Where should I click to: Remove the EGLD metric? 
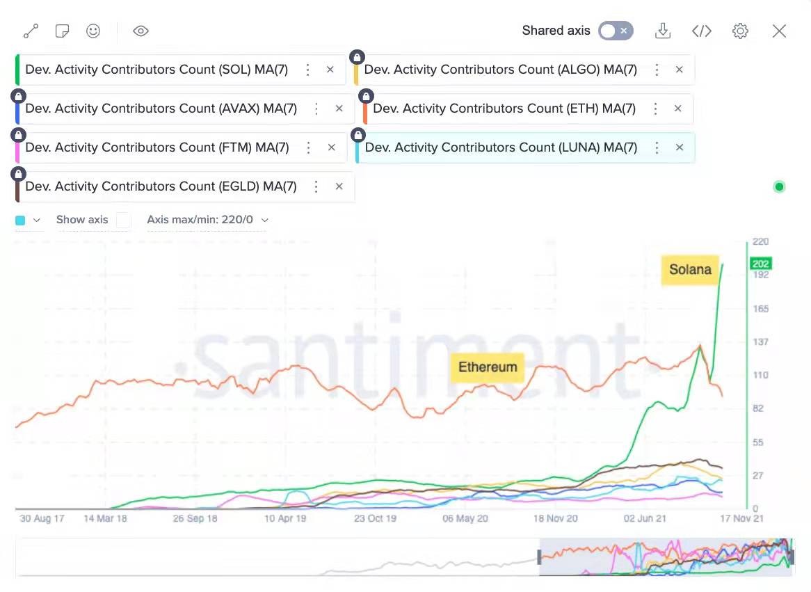(339, 186)
